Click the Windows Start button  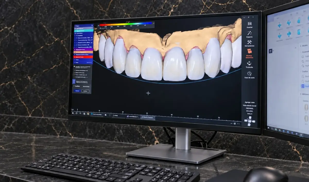(x=73, y=113)
